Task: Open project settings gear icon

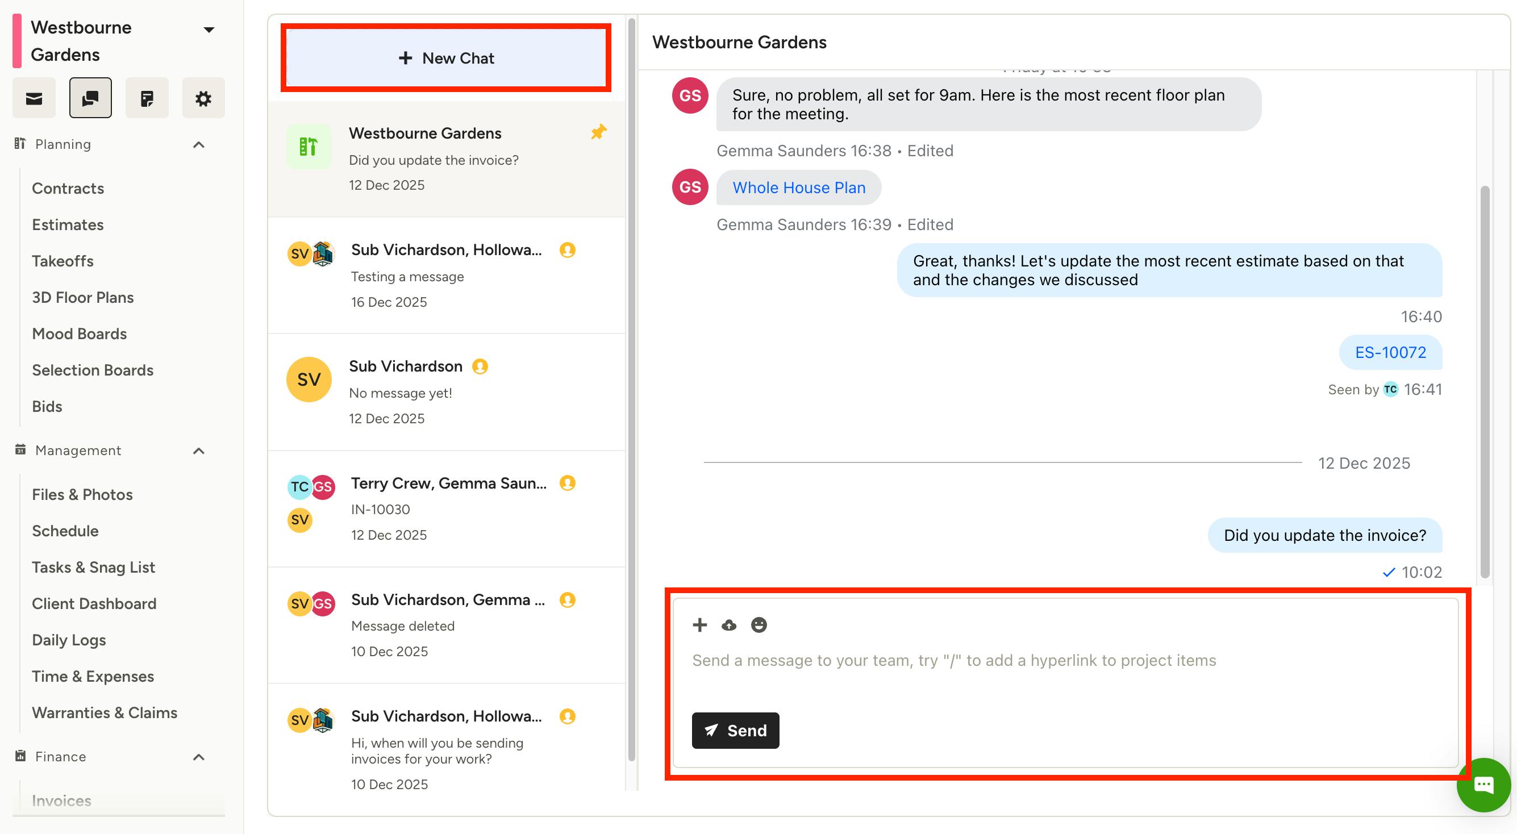Action: click(203, 98)
